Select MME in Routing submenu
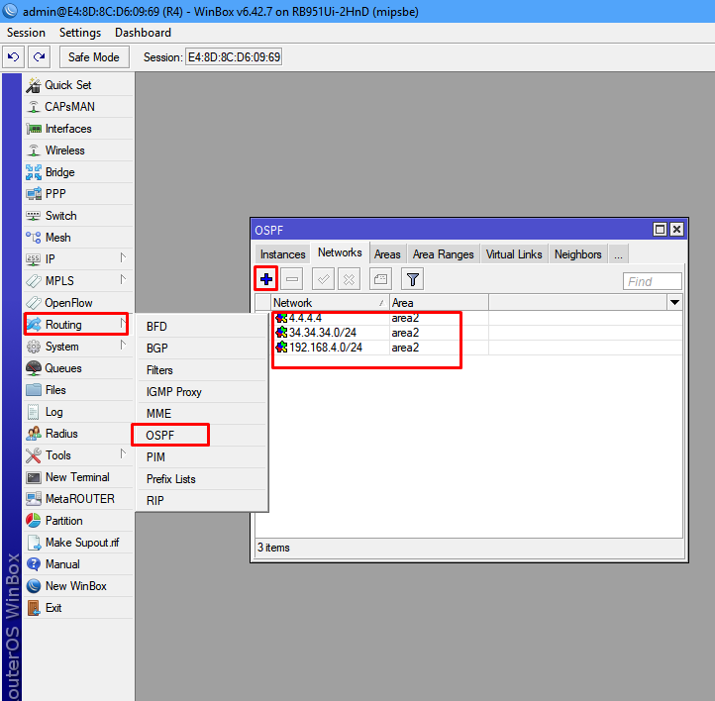Screen dimensions: 715x701 point(201,414)
